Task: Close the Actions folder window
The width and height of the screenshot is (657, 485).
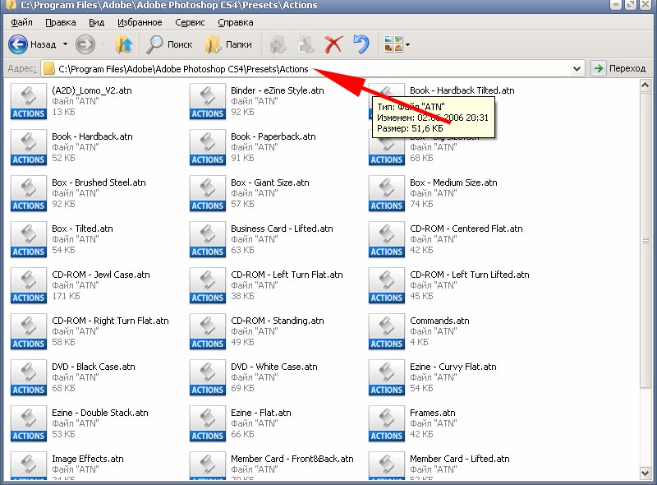Action: [x=646, y=5]
